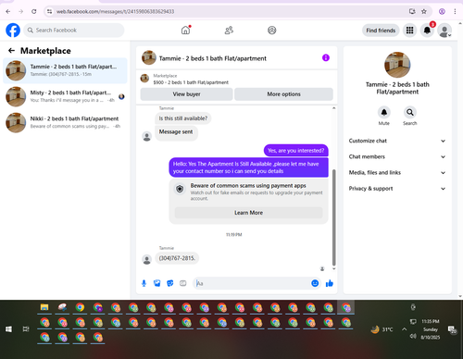This screenshot has height=359, width=463.
Task: Go to the Home feed icon
Action: pyautogui.click(x=185, y=31)
